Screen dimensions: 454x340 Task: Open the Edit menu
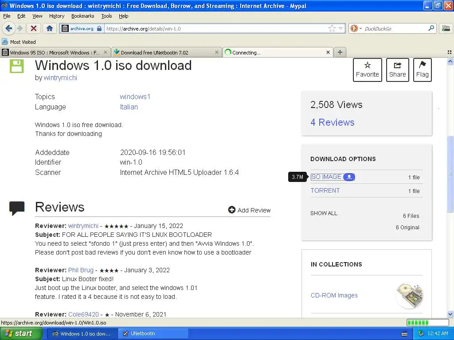[x=21, y=16]
